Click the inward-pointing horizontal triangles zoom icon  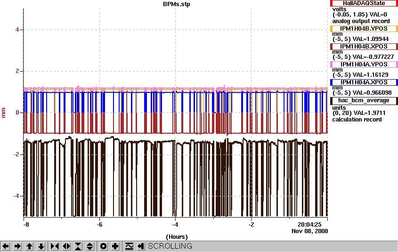(55, 246)
